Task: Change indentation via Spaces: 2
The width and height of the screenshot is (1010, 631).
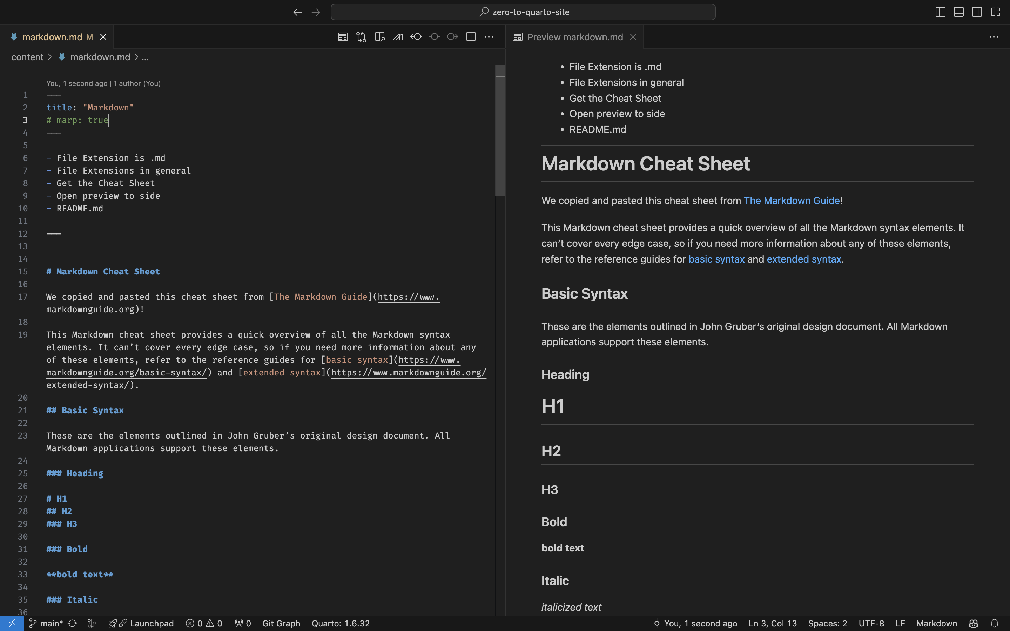Action: 827,623
